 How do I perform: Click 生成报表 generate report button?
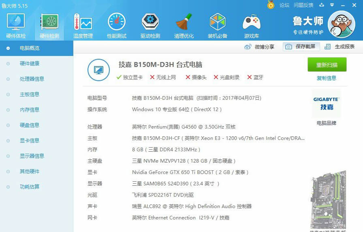[x=340, y=47]
